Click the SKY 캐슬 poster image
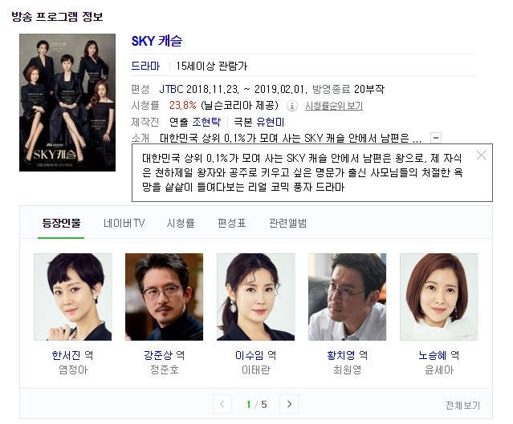 tap(67, 103)
